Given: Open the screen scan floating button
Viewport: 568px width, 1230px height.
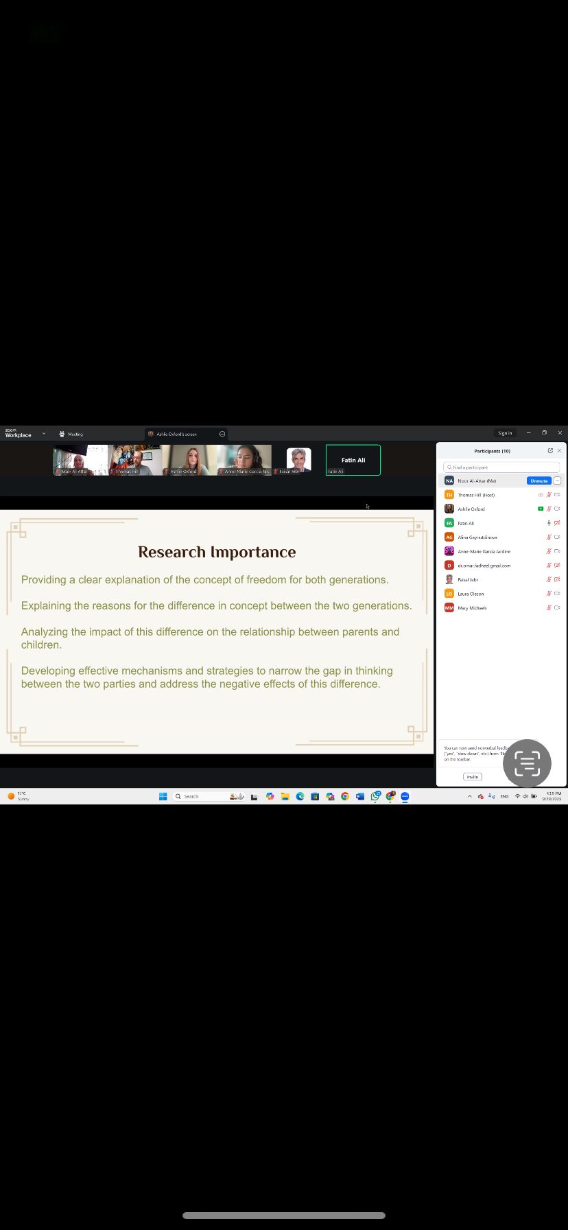Looking at the screenshot, I should [x=527, y=763].
